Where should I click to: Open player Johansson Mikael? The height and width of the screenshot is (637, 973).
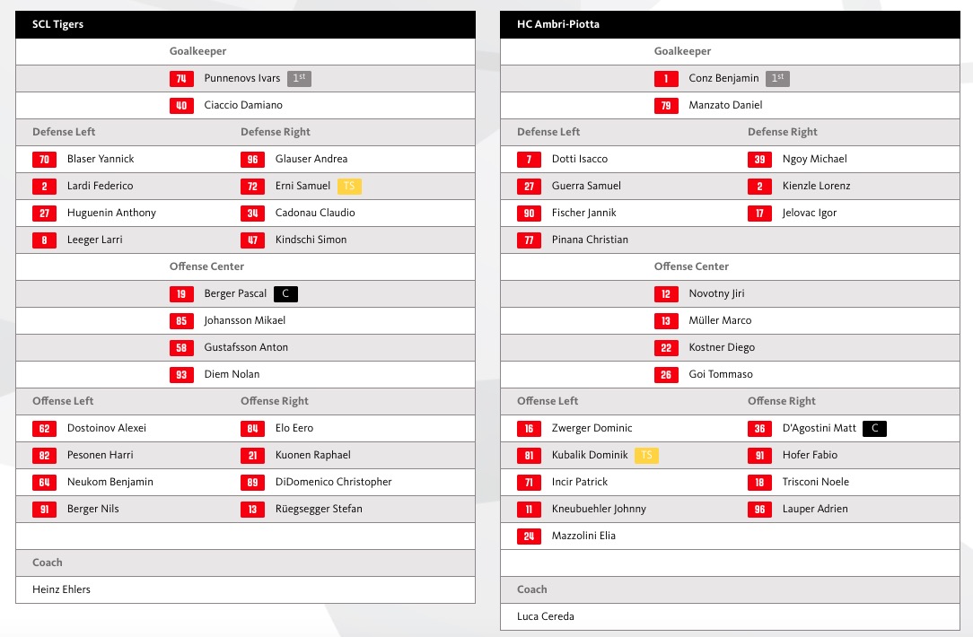point(244,320)
